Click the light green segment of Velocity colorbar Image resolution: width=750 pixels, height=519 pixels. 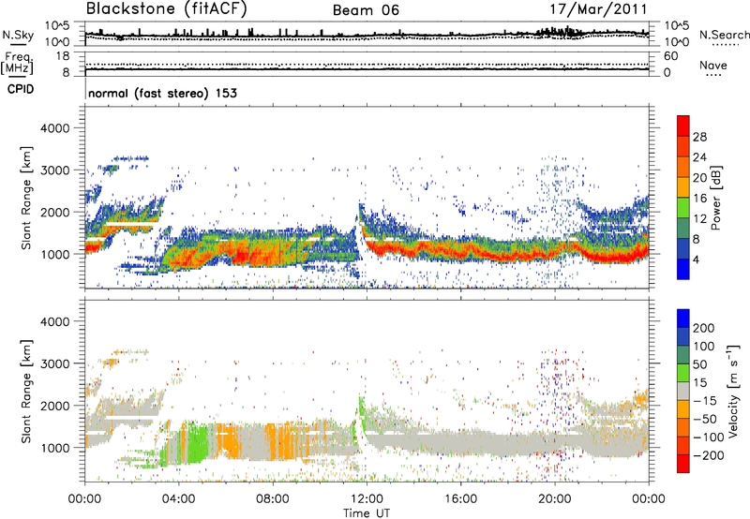[x=683, y=373]
